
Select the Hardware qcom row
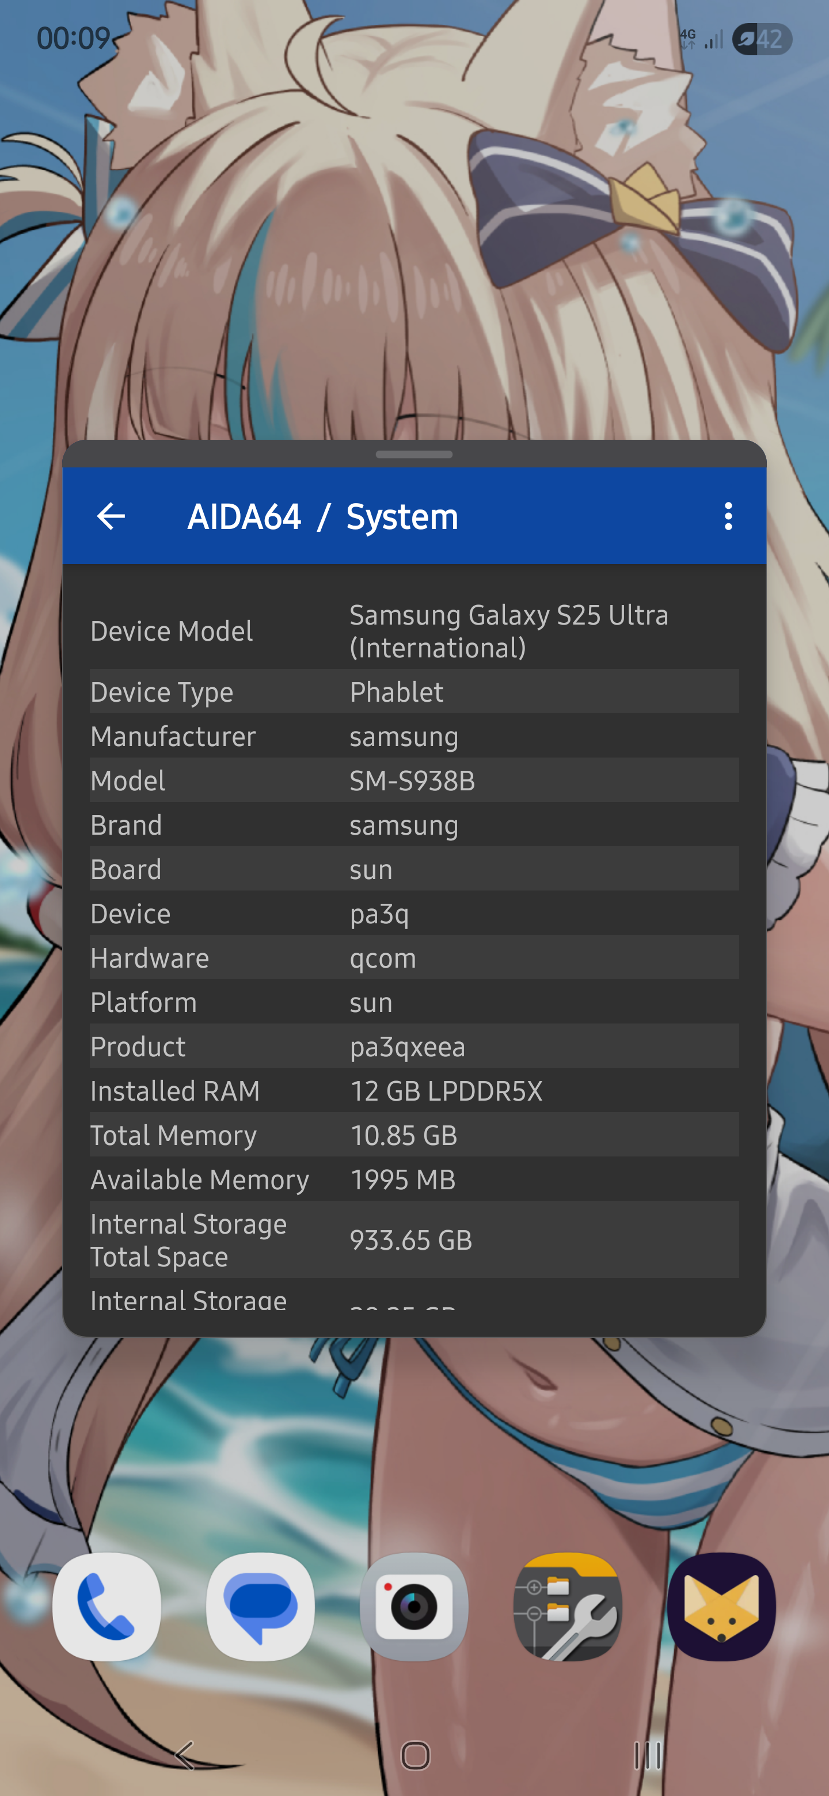pyautogui.click(x=414, y=957)
